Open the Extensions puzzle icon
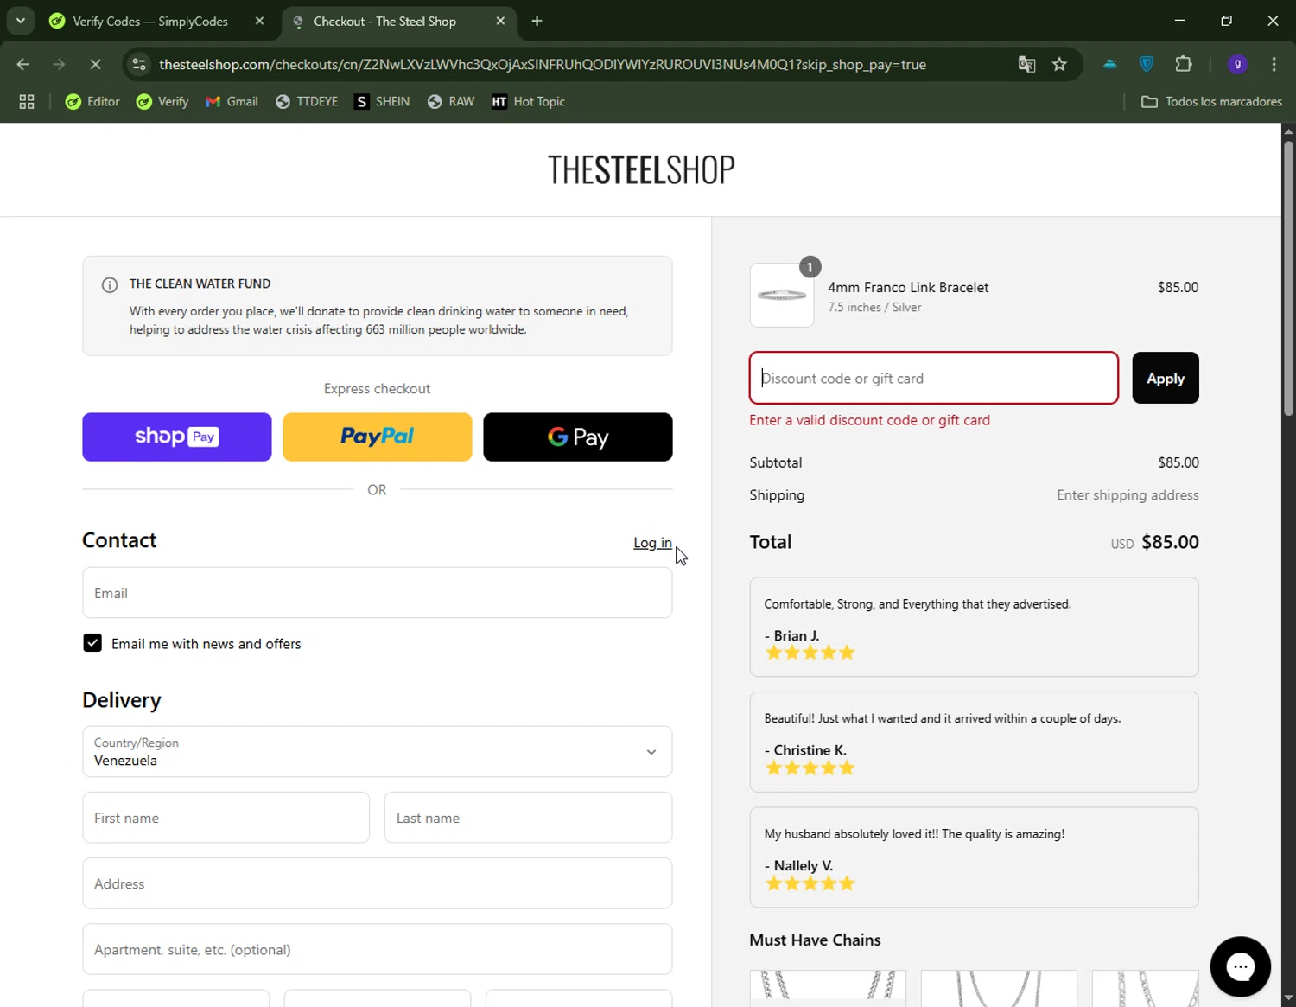 [x=1184, y=64]
